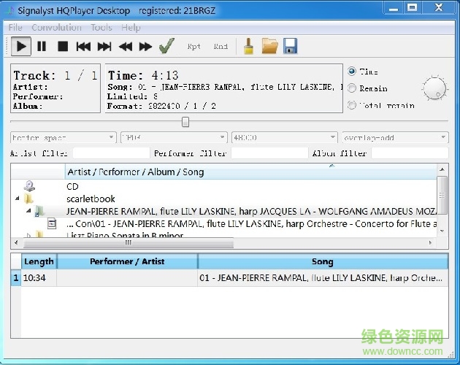Select the Remain radio button
460x365 pixels.
(352, 88)
